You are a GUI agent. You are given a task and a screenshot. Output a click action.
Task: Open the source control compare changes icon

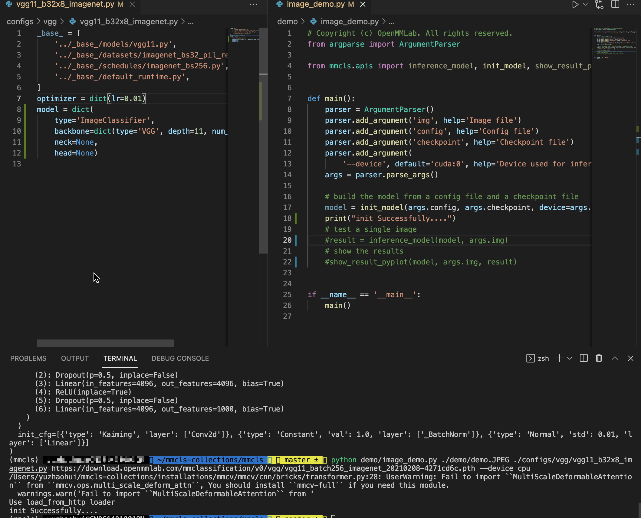click(599, 5)
